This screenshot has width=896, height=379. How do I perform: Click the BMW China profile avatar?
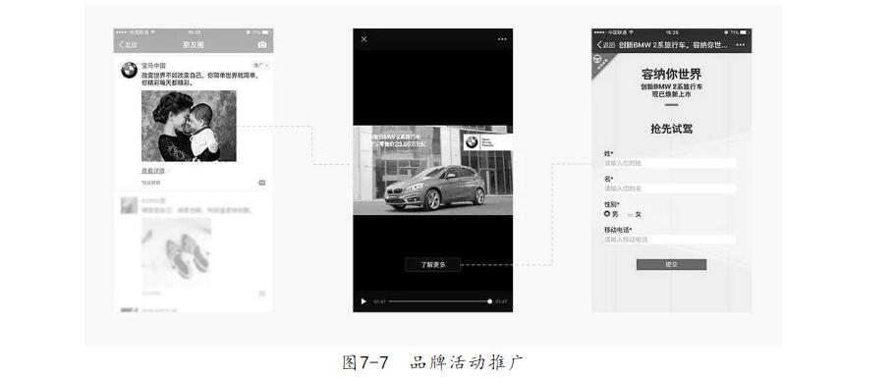point(129,71)
